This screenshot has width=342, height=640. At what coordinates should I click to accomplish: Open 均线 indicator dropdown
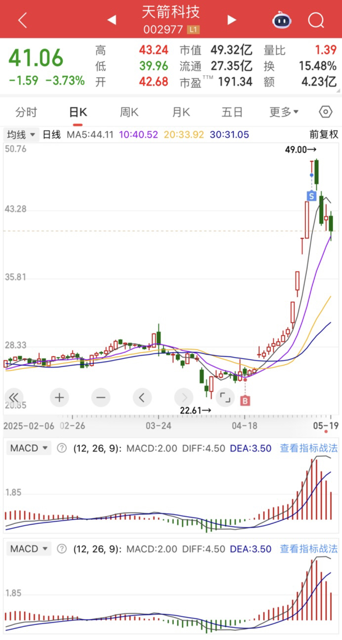point(21,135)
